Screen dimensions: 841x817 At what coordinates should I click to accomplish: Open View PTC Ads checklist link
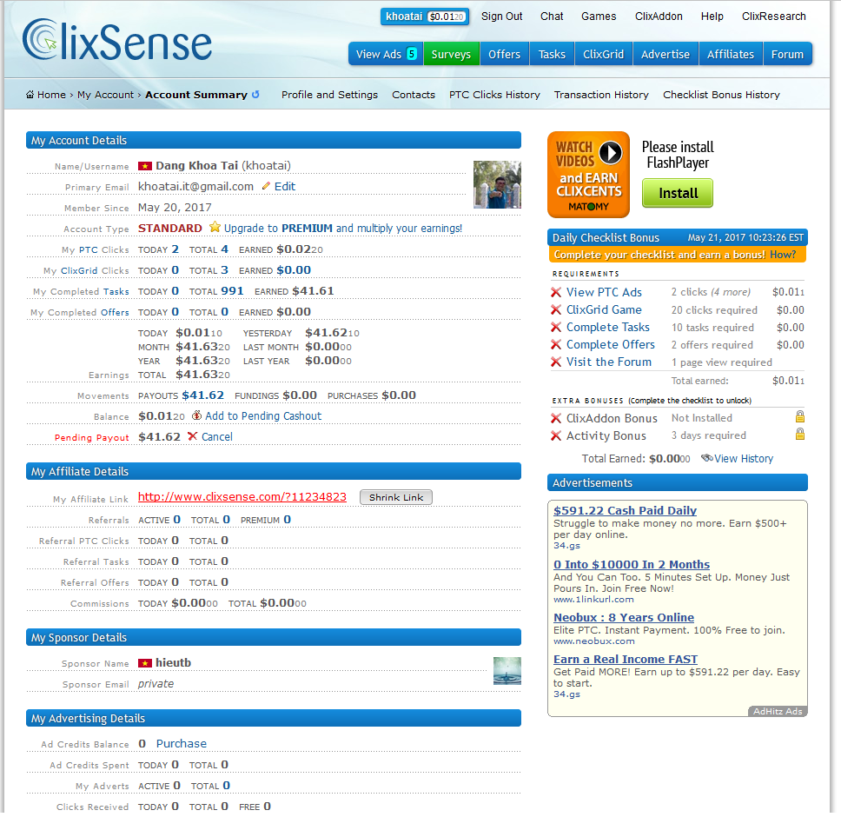coord(604,292)
